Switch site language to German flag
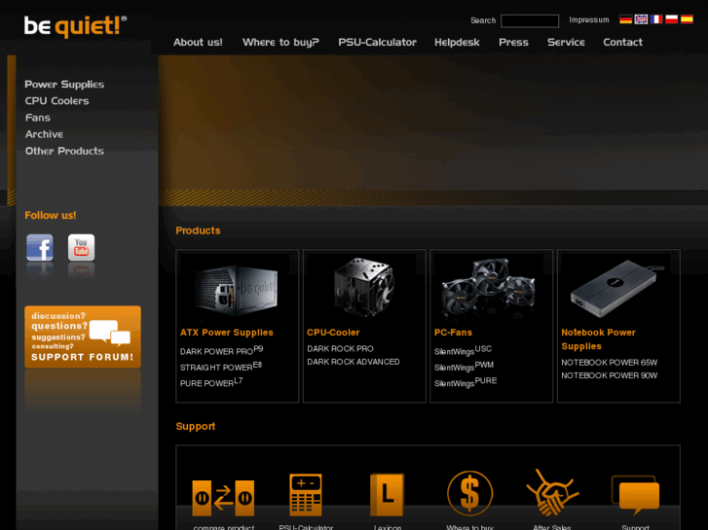The width and height of the screenshot is (708, 530). coord(625,19)
